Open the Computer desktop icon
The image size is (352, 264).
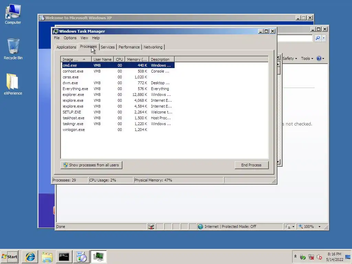(x=13, y=14)
